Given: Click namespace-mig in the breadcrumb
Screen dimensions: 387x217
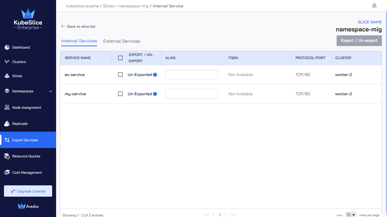Looking at the screenshot, I should pyautogui.click(x=133, y=6).
